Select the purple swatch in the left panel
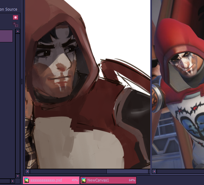 [6, 36]
